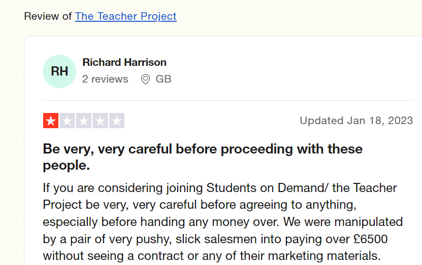Click the fifth grey rating star
The width and height of the screenshot is (422, 265).
pos(117,121)
